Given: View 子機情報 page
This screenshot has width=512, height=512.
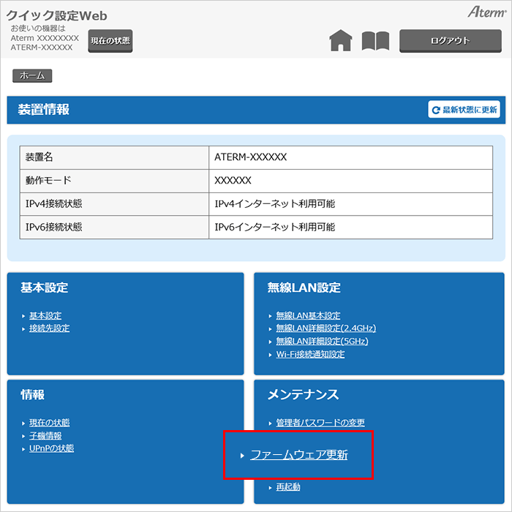Looking at the screenshot, I should tap(45, 436).
